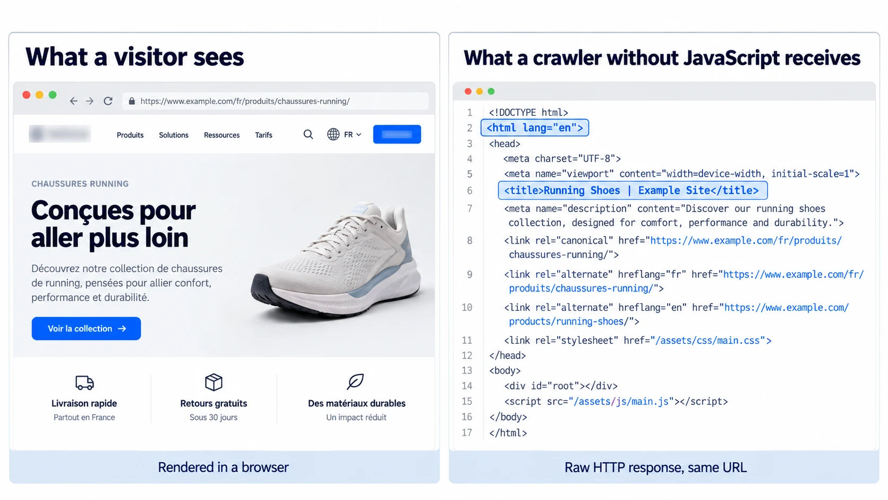Click the browser back arrow
Image resolution: width=888 pixels, height=500 pixels.
[73, 101]
